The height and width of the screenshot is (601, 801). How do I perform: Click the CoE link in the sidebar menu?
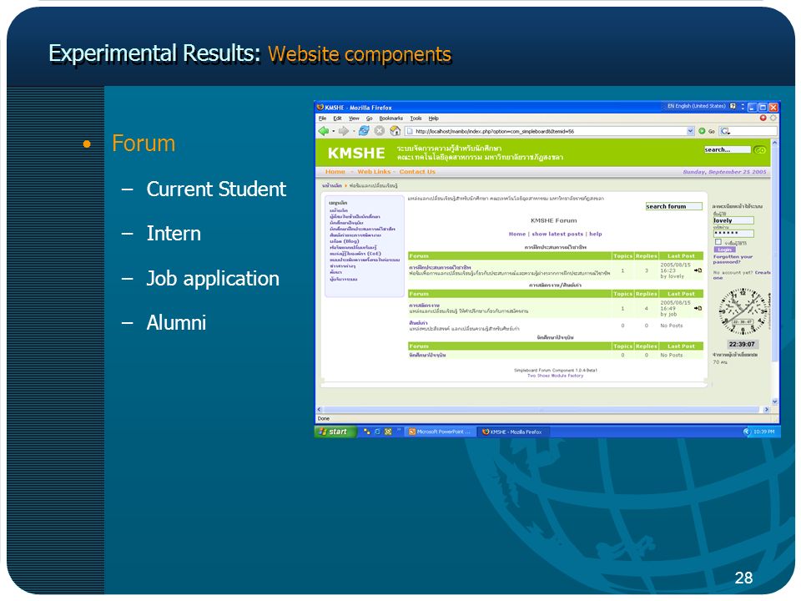[x=355, y=254]
